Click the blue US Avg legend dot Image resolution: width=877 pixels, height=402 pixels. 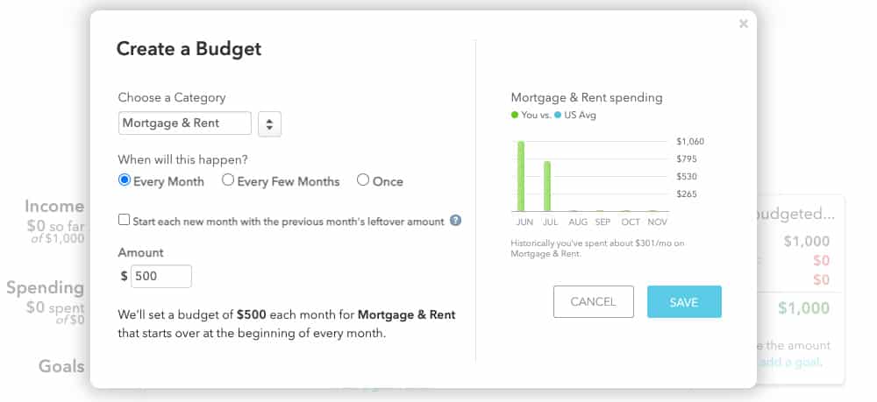coord(558,115)
